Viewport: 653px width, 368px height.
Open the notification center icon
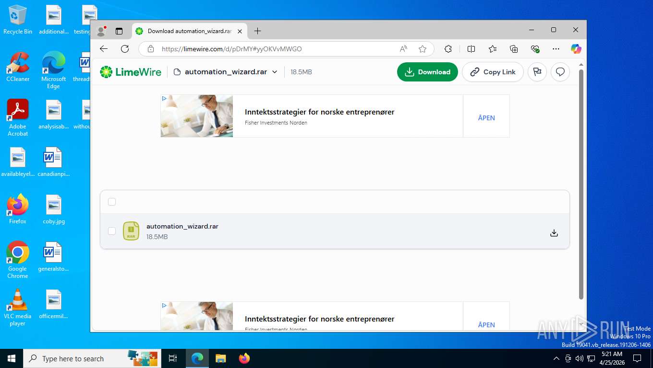(637, 358)
